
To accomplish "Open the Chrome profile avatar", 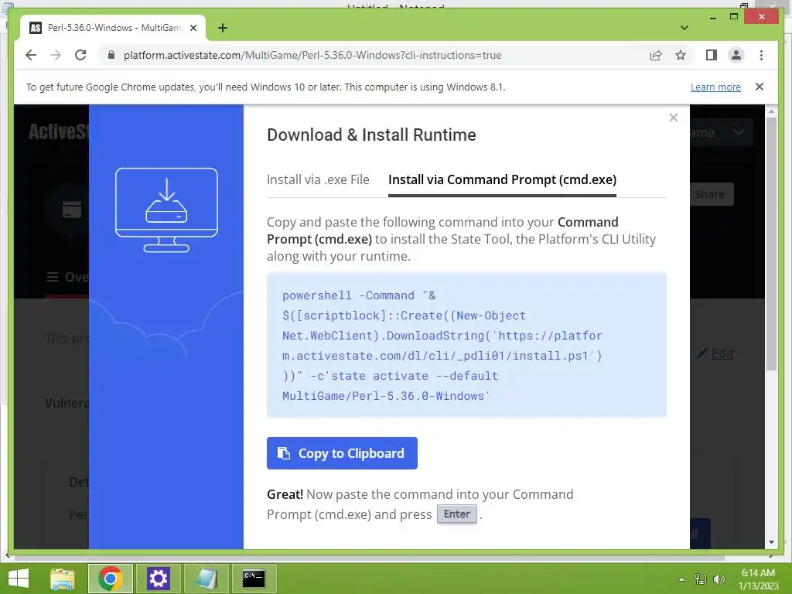I will (x=736, y=55).
